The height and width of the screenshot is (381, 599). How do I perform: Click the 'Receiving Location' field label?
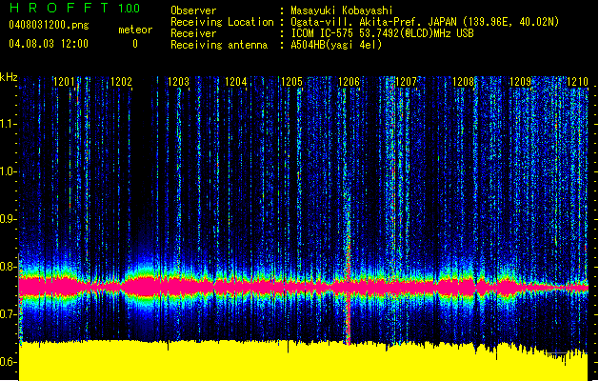(x=222, y=22)
